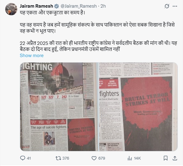Open the three-dot more options menu
The height and width of the screenshot is (166, 183).
point(175,6)
